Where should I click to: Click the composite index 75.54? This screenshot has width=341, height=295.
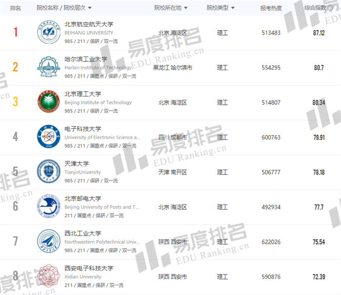coord(319,242)
